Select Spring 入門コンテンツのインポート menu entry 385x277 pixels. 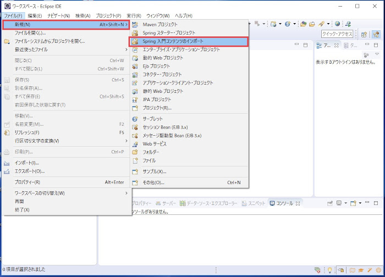click(189, 41)
